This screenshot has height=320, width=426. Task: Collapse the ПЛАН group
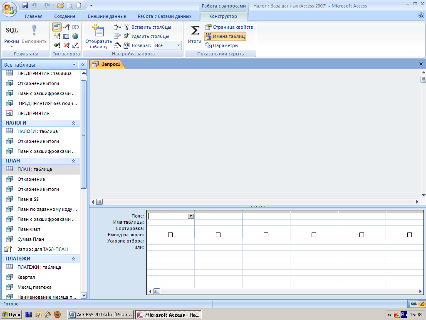(73, 161)
